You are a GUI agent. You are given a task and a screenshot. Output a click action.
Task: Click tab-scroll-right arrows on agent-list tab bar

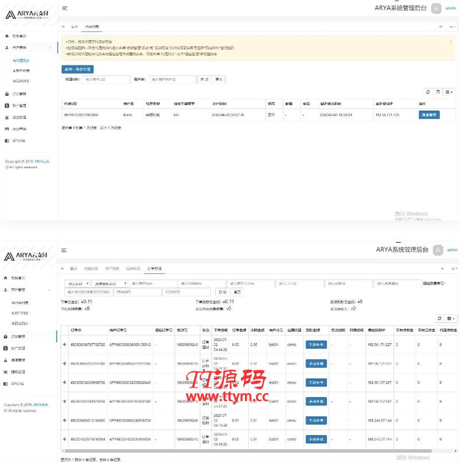pos(441,26)
